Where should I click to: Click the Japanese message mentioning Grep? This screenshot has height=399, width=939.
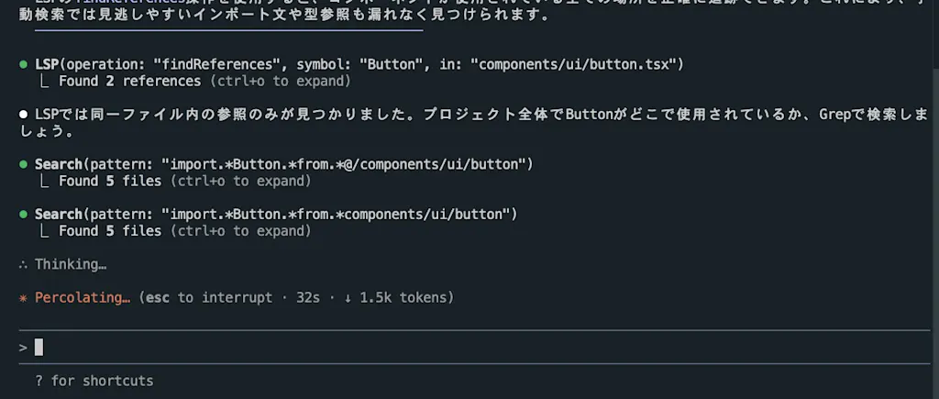tap(474, 123)
